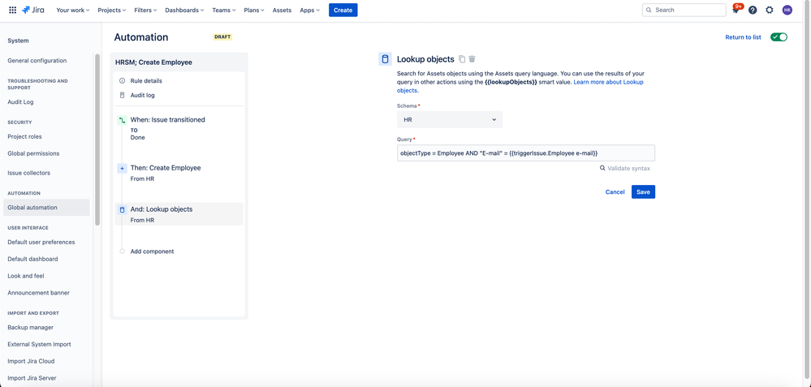Click Add component
The image size is (811, 387).
point(152,252)
